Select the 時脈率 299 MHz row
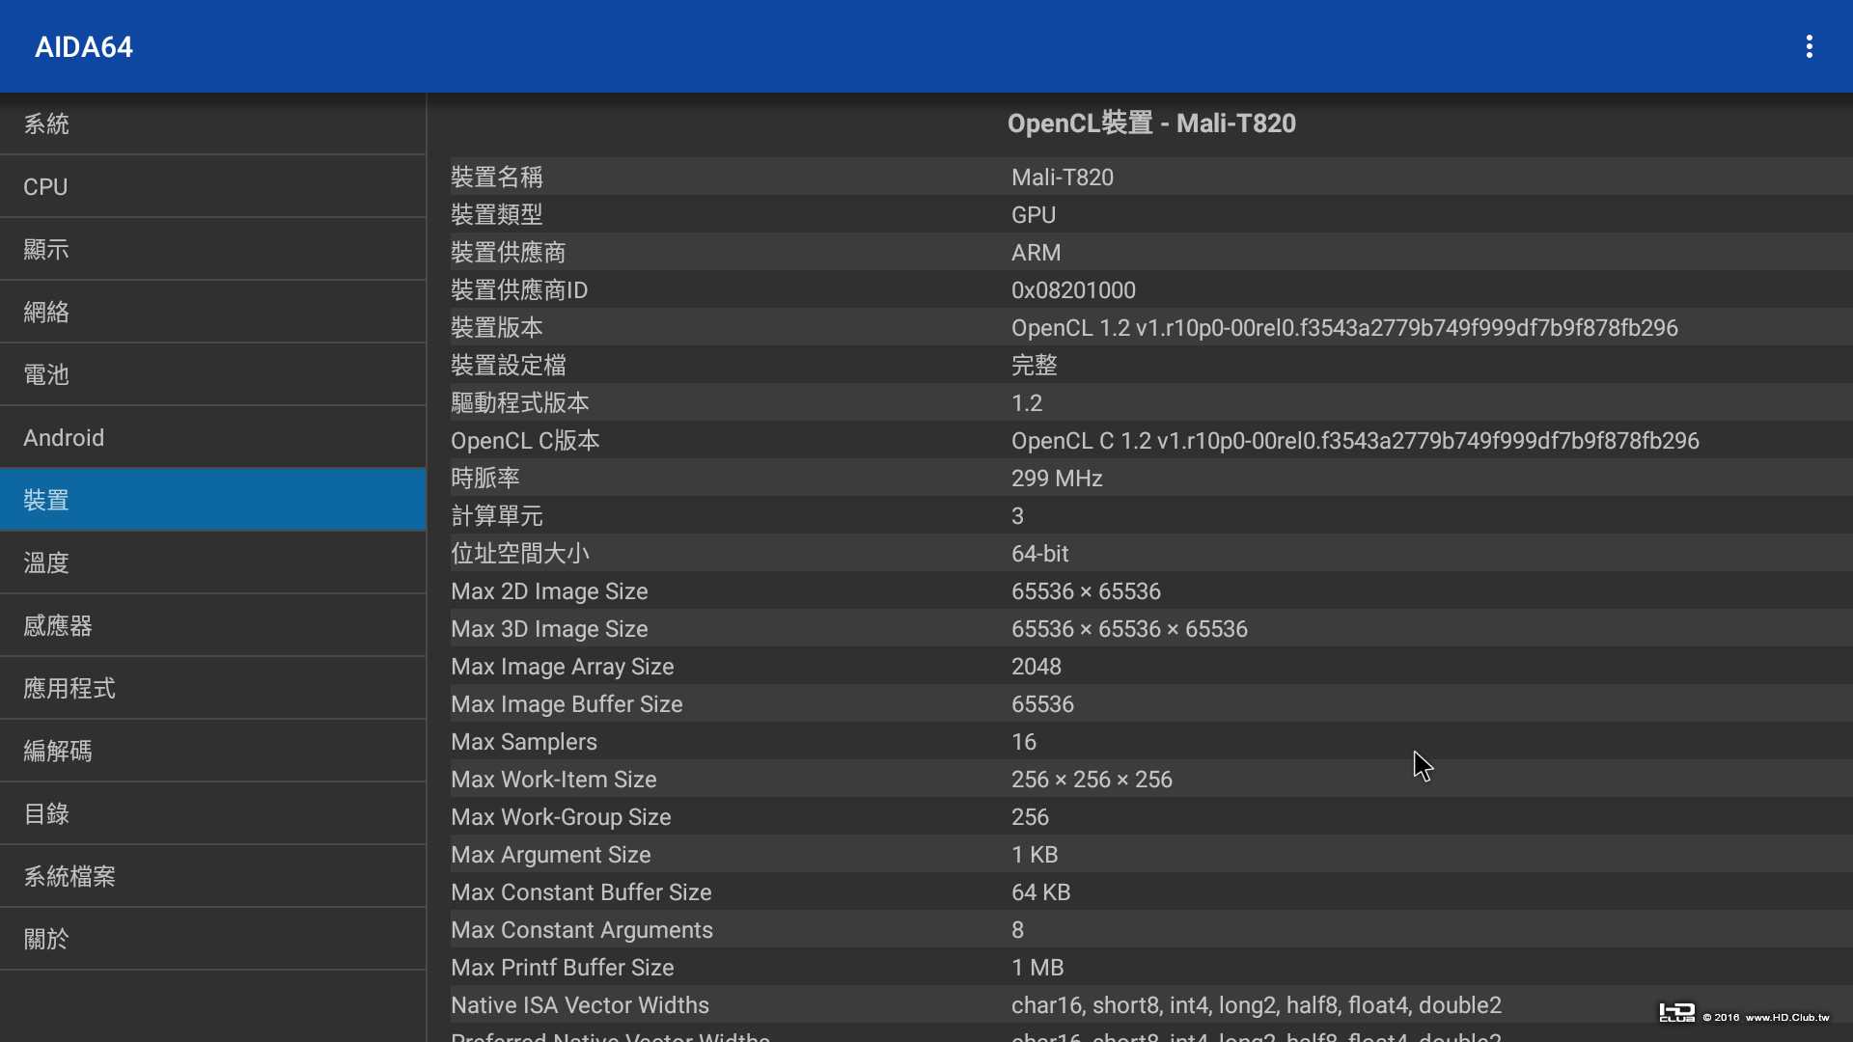 (x=1148, y=478)
